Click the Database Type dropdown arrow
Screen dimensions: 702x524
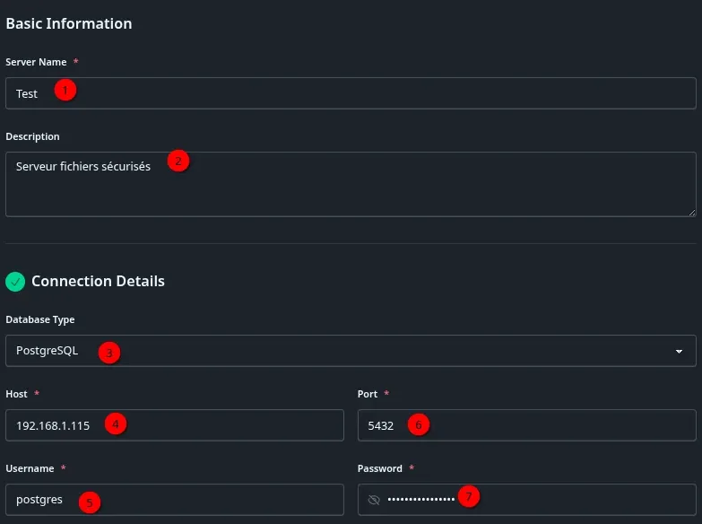click(679, 351)
